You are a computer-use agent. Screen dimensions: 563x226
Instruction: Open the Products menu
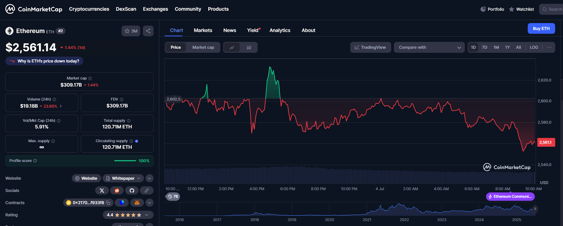(218, 9)
